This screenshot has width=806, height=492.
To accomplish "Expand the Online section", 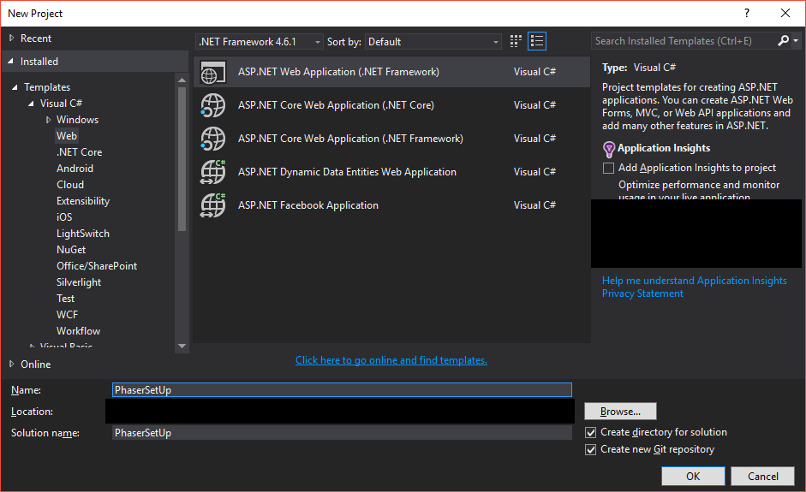I will click(12, 365).
